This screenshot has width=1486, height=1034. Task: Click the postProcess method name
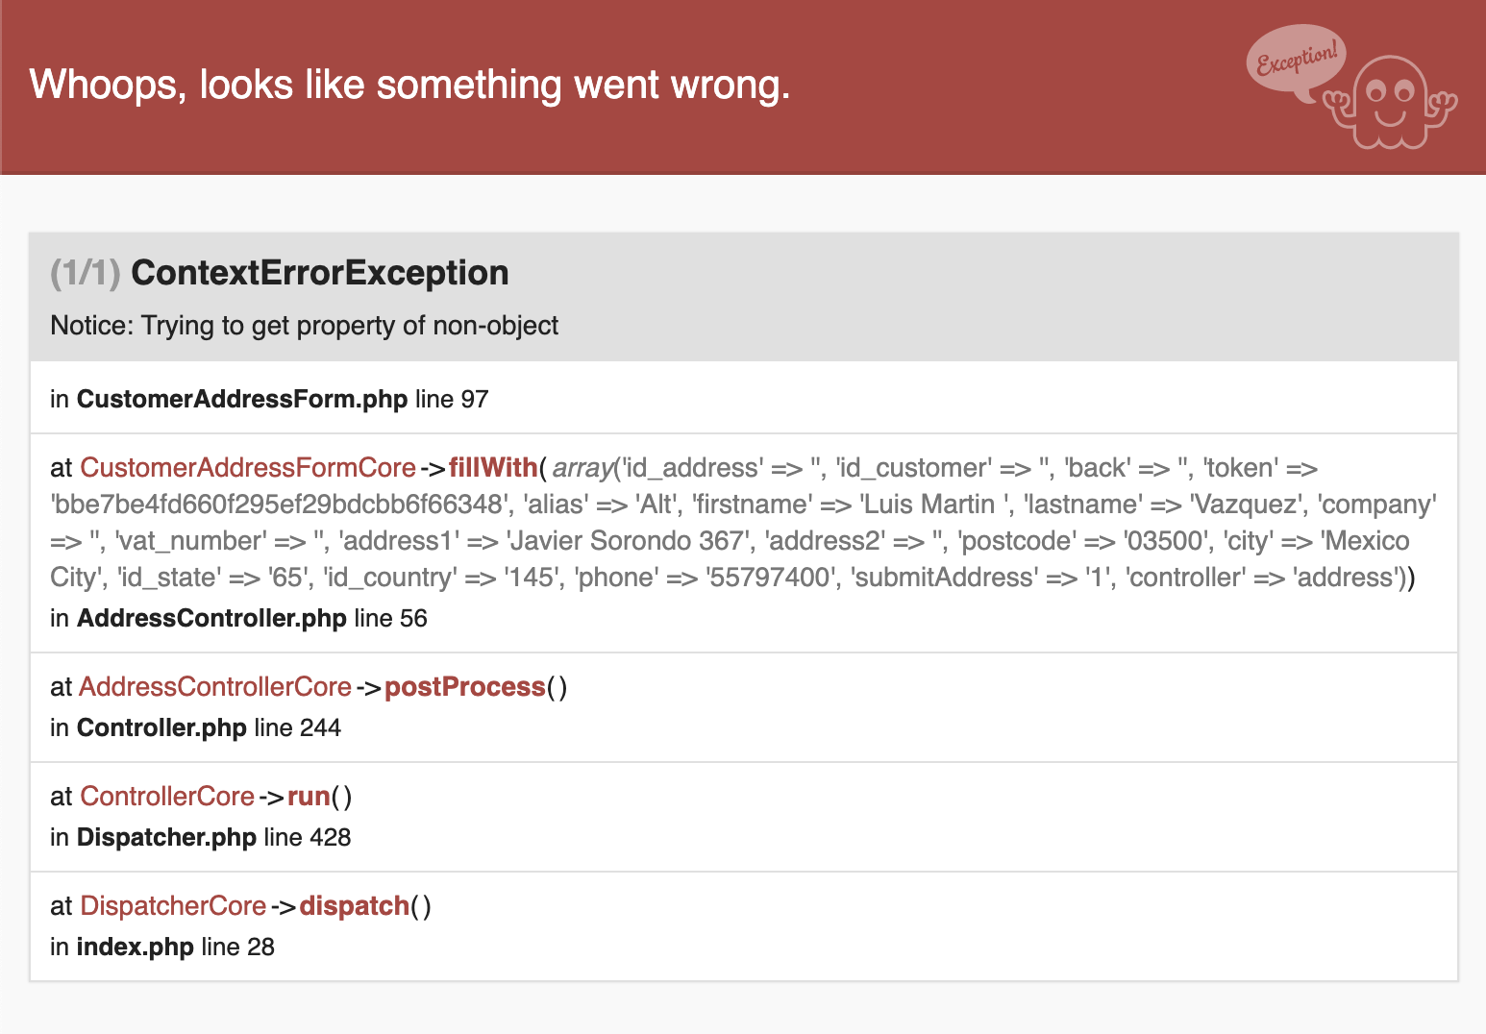click(x=465, y=687)
